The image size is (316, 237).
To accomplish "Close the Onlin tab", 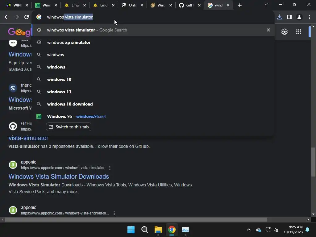I will [142, 6].
